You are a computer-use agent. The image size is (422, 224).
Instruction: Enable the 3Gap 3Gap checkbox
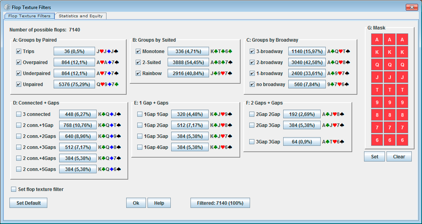(252, 142)
